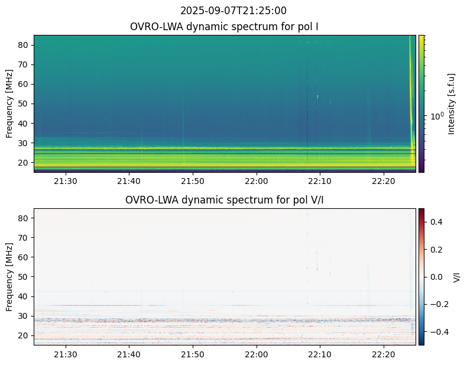Click the Intensity [s.f.u] colorbar label
Screen dimensions: 467x365
point(452,104)
